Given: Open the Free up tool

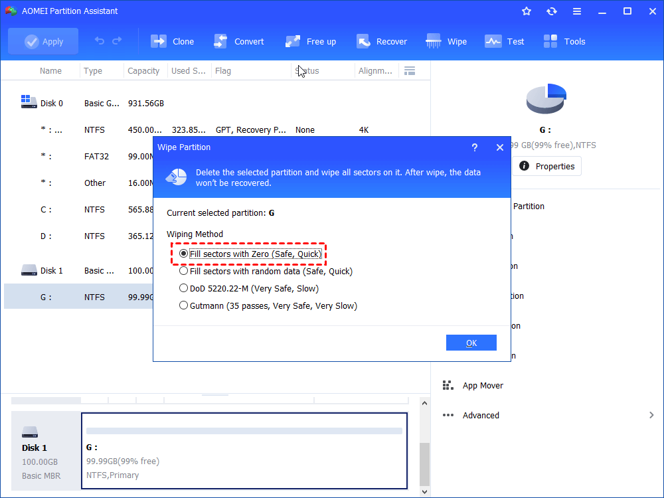Looking at the screenshot, I should [311, 41].
